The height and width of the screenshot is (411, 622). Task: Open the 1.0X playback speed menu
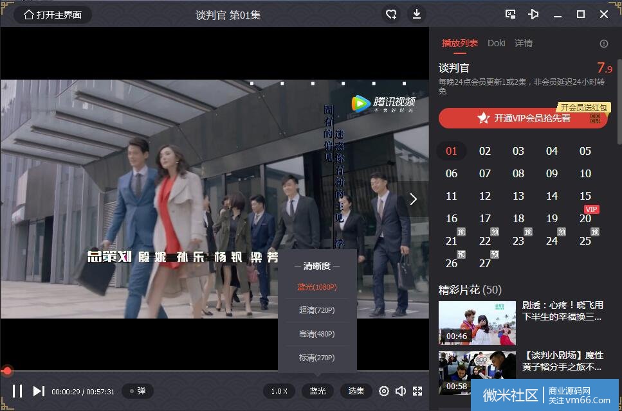(x=279, y=391)
